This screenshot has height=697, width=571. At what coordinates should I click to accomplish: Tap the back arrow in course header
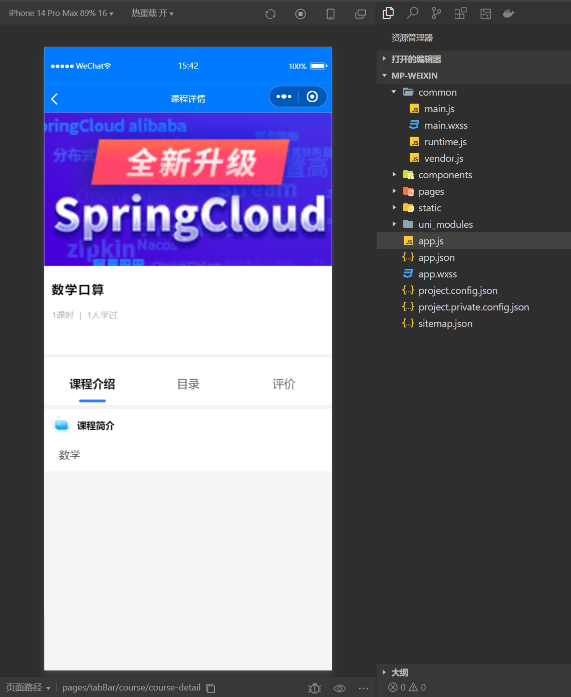coord(55,99)
